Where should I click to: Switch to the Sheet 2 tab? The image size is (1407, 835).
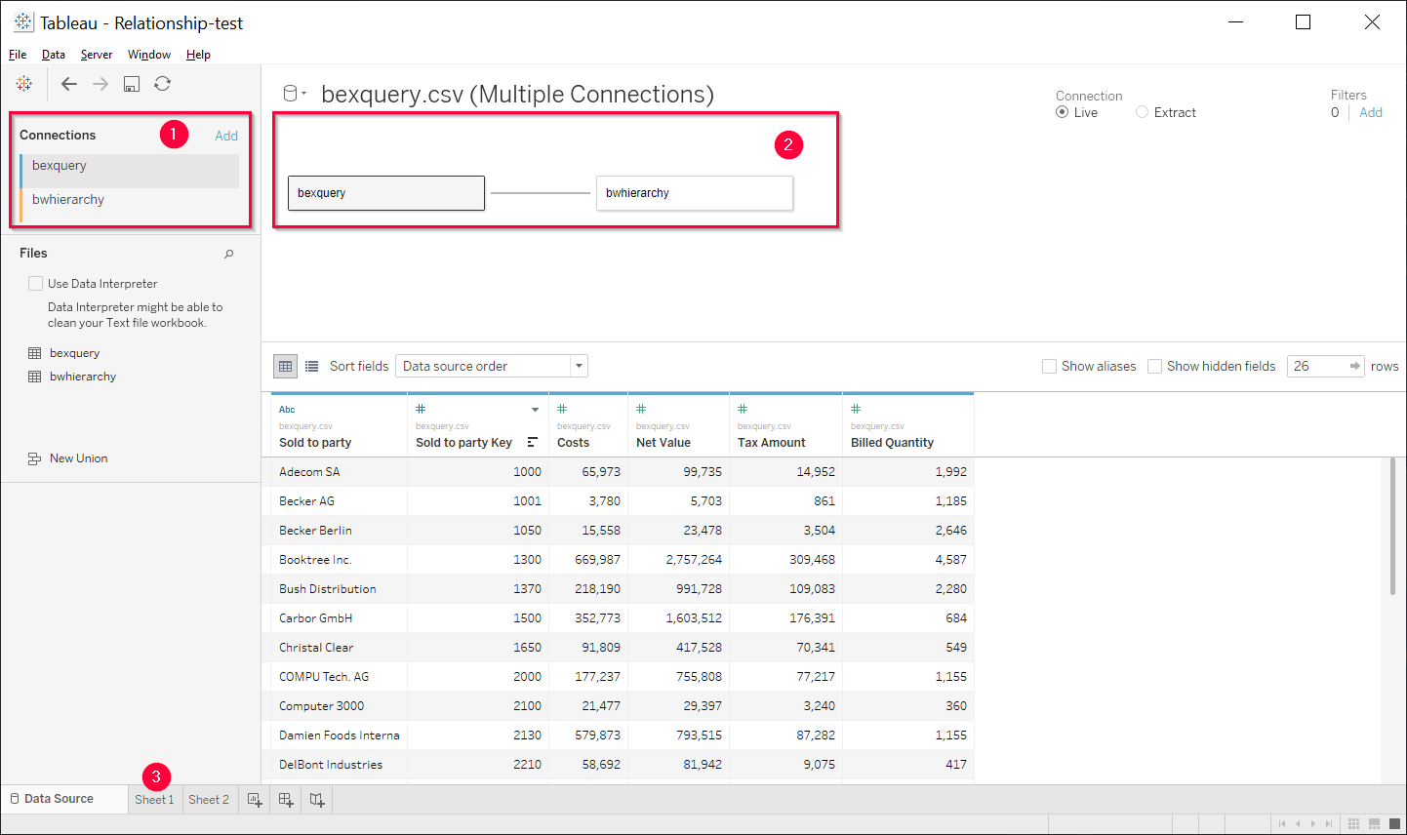click(209, 800)
